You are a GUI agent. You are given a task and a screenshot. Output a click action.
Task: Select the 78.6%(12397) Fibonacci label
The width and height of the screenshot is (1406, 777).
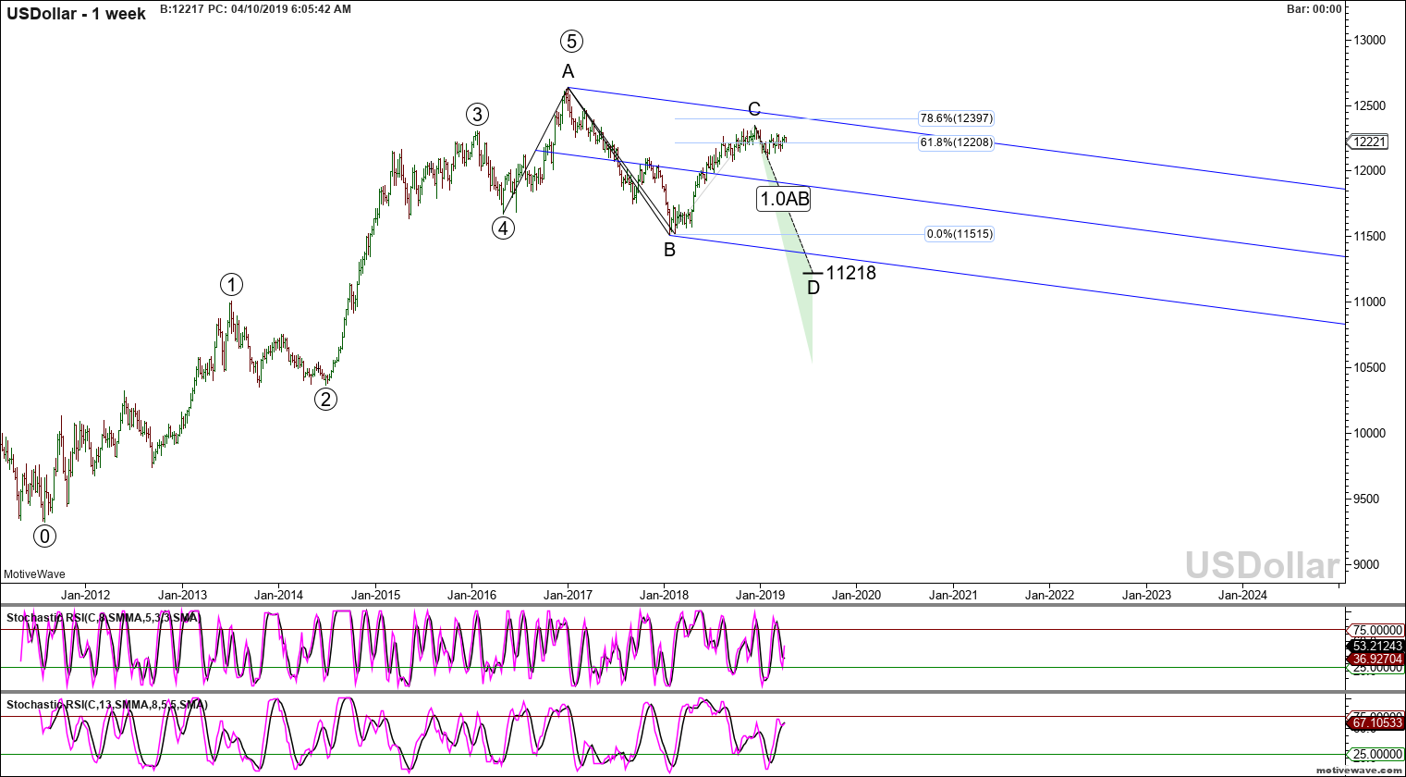pyautogui.click(x=956, y=118)
